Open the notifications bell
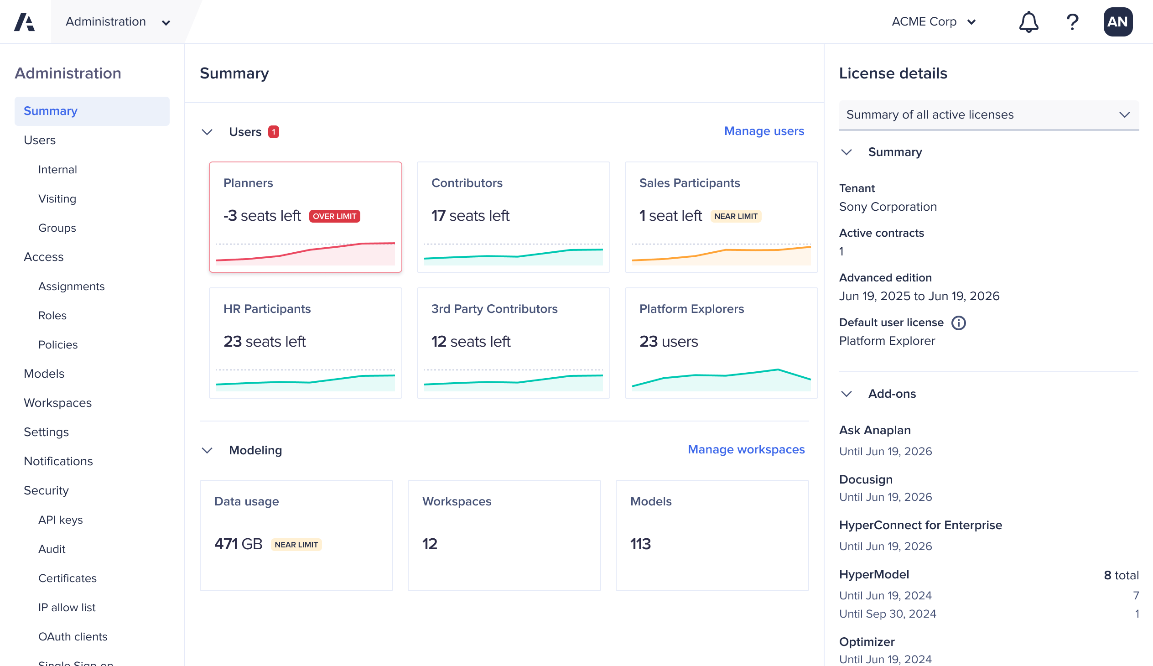Screen dimensions: 1153x666 click(1028, 22)
